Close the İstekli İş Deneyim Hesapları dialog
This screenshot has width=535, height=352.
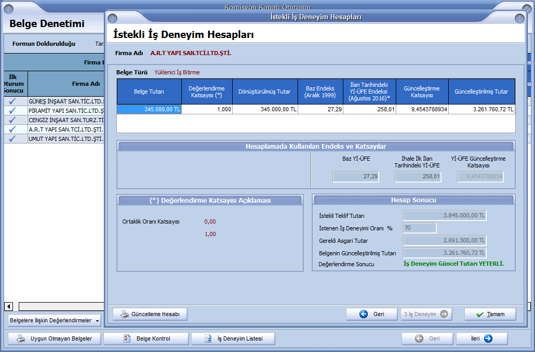point(519,18)
